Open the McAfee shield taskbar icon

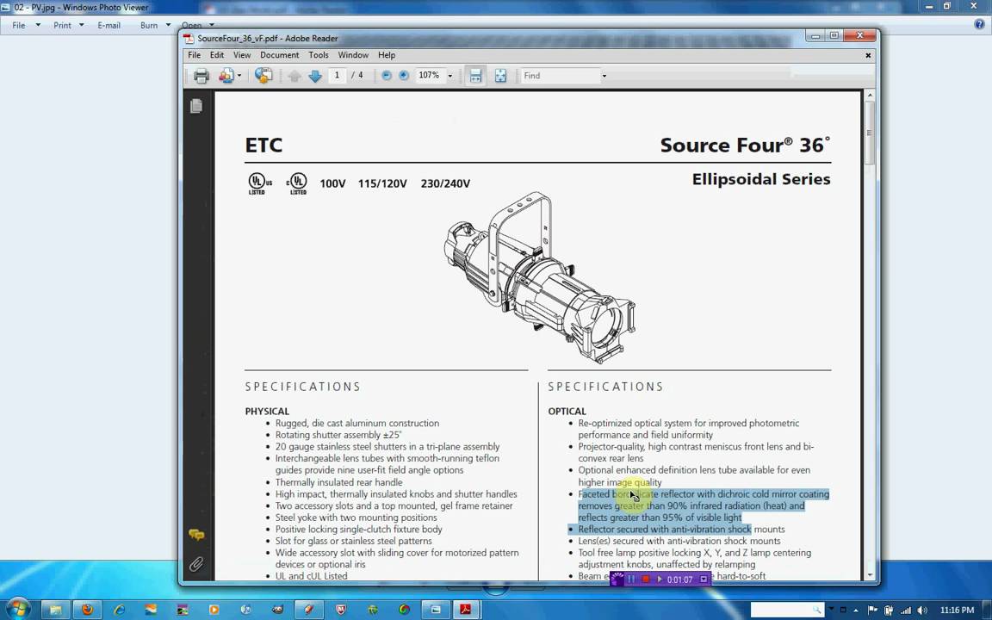pyautogui.click(x=341, y=610)
